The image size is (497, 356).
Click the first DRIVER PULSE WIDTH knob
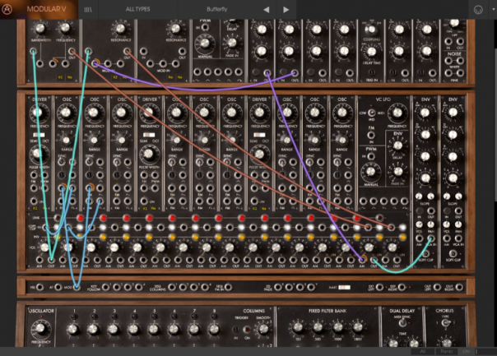[38, 153]
